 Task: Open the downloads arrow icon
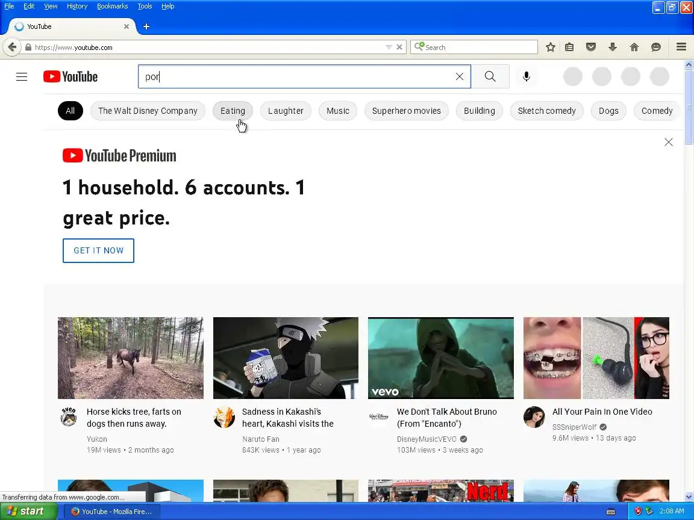(613, 47)
